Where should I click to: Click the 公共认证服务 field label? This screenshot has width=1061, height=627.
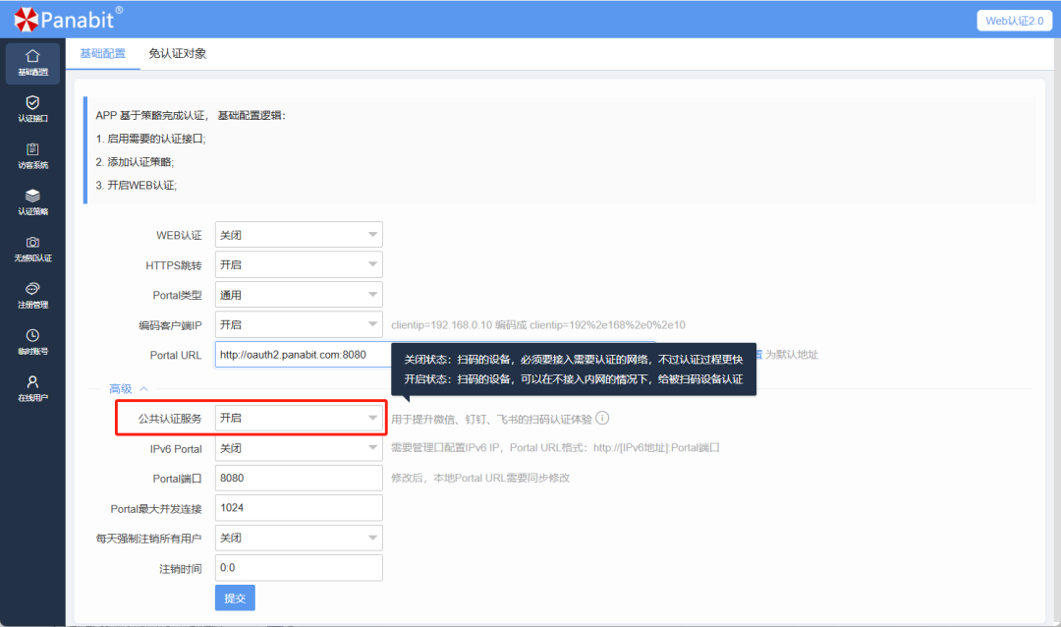pos(170,419)
